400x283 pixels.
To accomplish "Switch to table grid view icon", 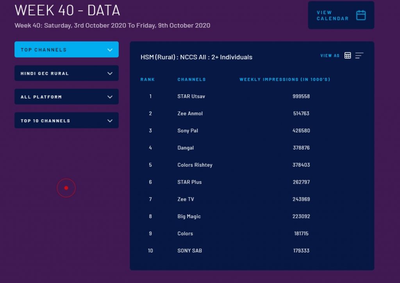I will point(348,56).
